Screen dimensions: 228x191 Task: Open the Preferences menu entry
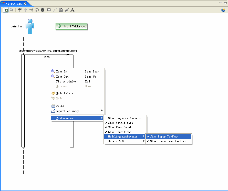(x=77, y=118)
